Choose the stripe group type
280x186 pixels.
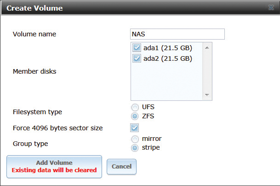click(135, 148)
